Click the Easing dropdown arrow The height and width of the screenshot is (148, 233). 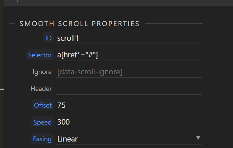(x=198, y=138)
